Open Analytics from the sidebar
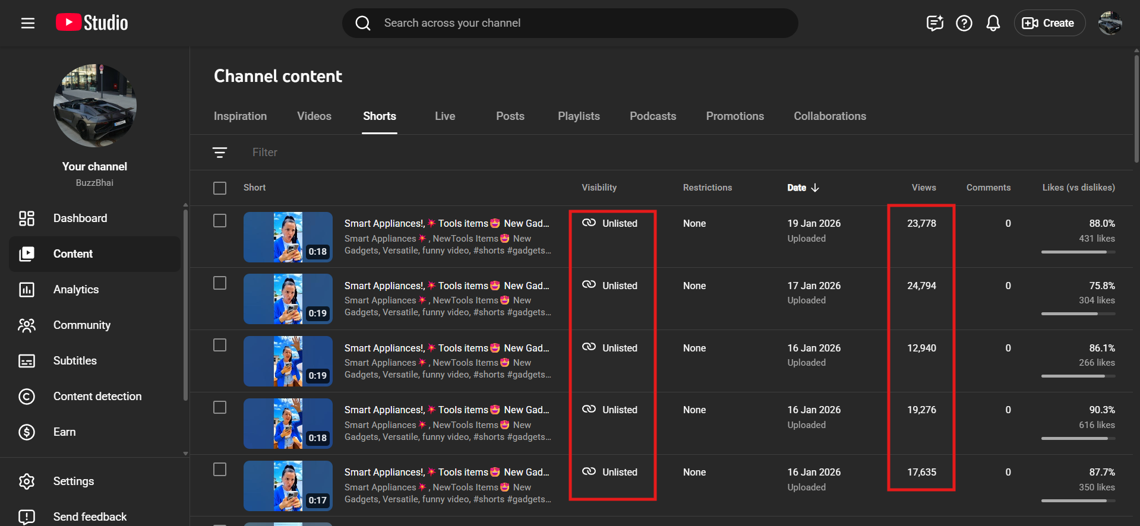This screenshot has width=1140, height=526. pos(76,290)
